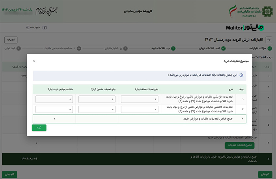Image resolution: width=276 pixels, height=179 pixels.
Task: Focus row 2 مالیات و عوارض خرید field
Action: point(54,109)
